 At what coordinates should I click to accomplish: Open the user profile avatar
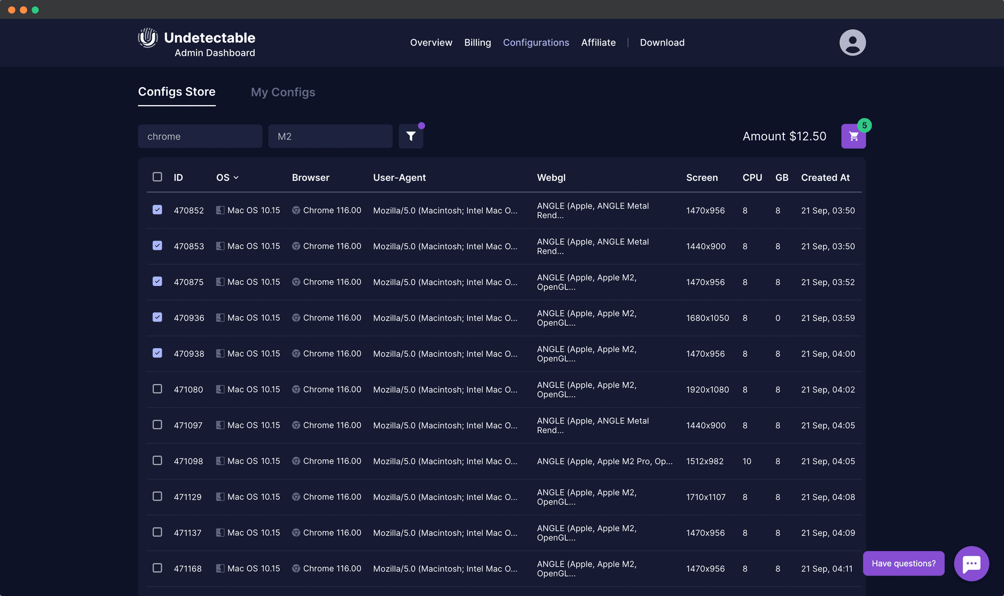tap(852, 42)
